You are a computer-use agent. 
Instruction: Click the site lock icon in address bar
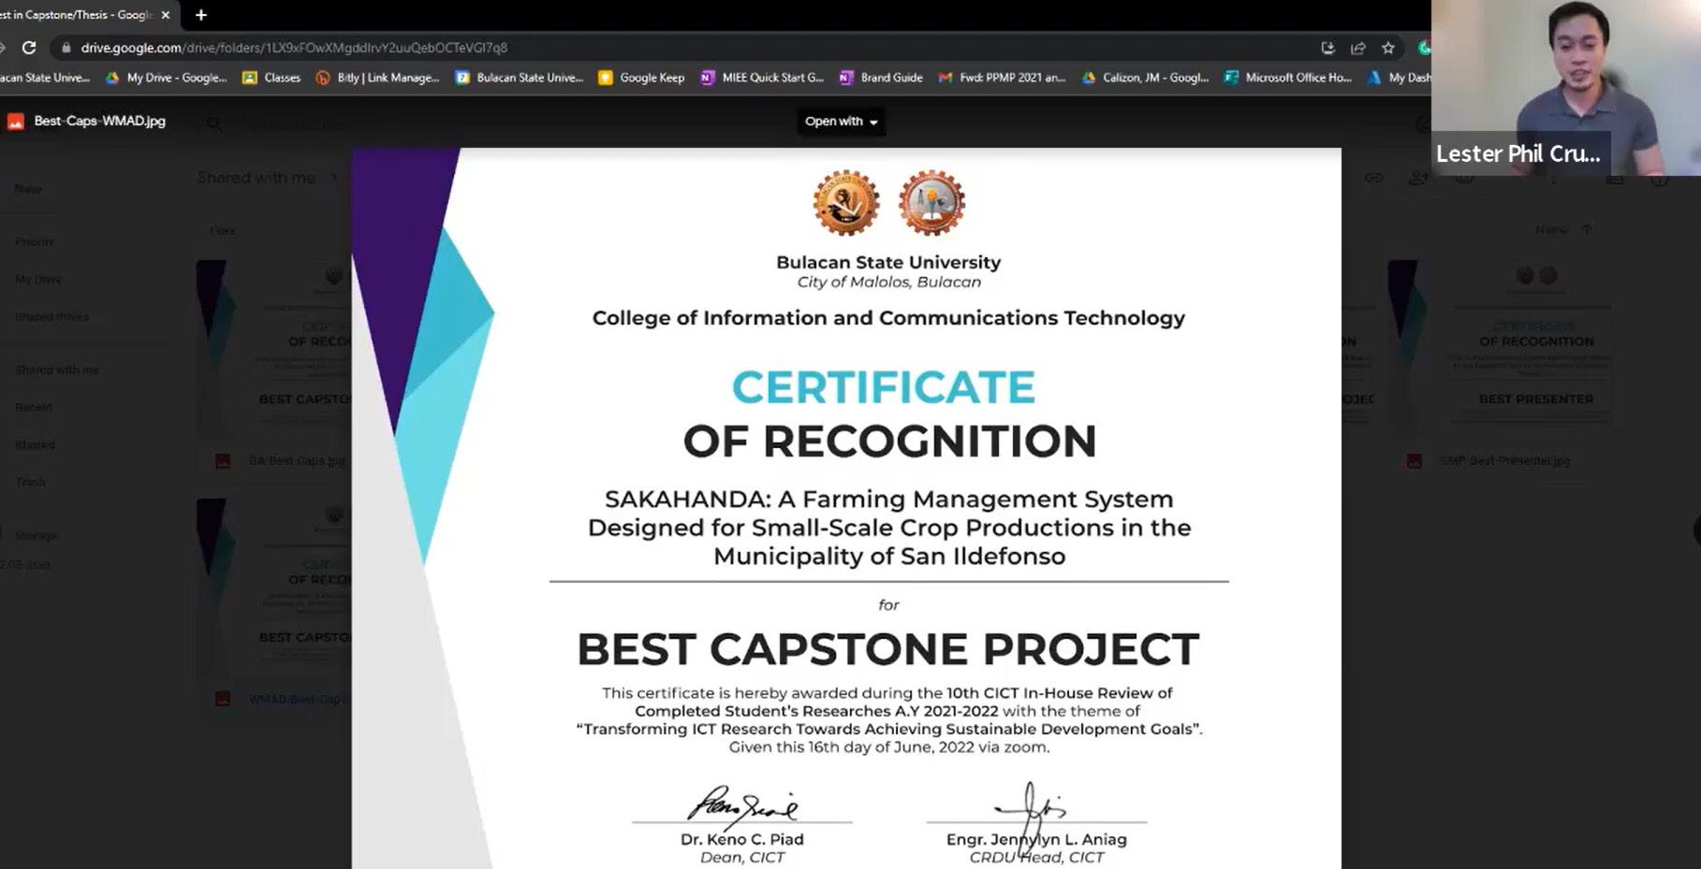coord(66,48)
